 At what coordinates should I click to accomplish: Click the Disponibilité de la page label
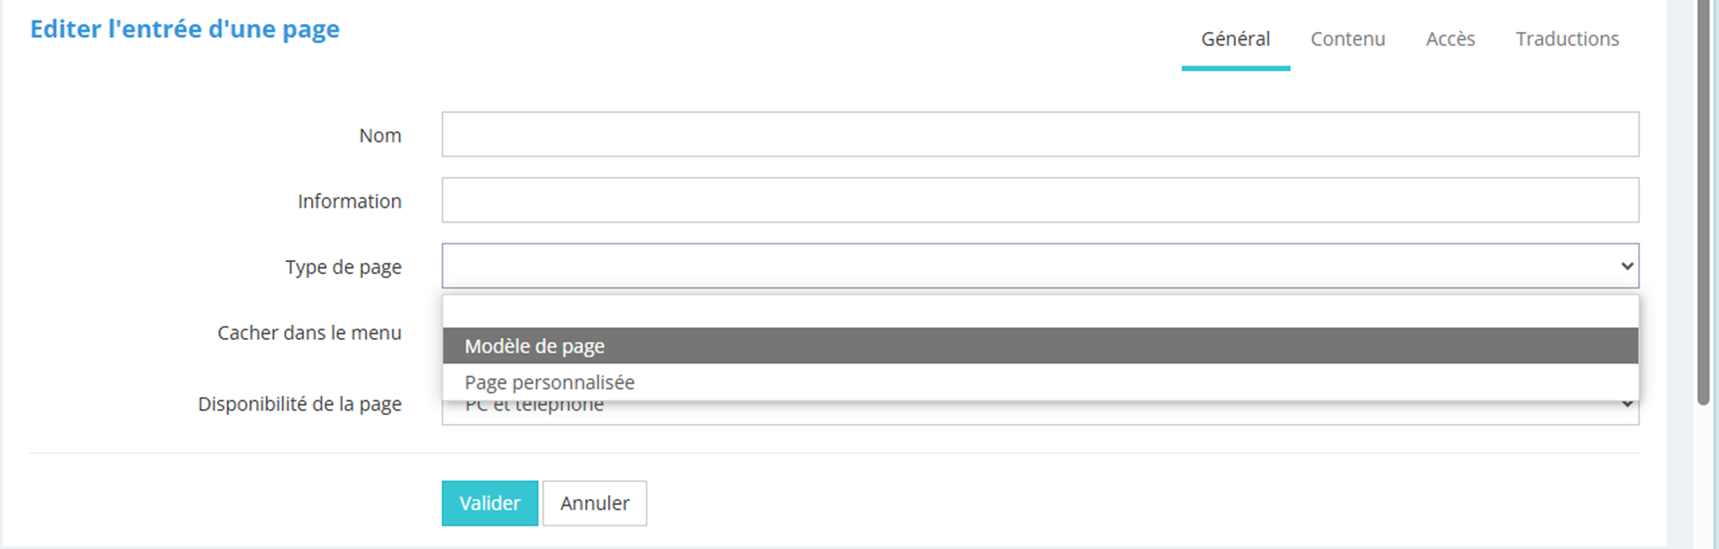[299, 404]
